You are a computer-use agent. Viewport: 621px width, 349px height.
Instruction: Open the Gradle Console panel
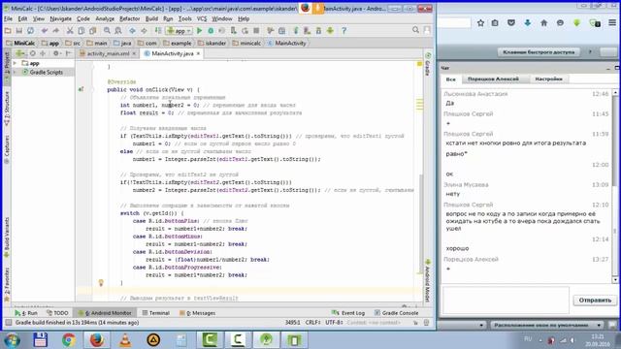coord(396,313)
